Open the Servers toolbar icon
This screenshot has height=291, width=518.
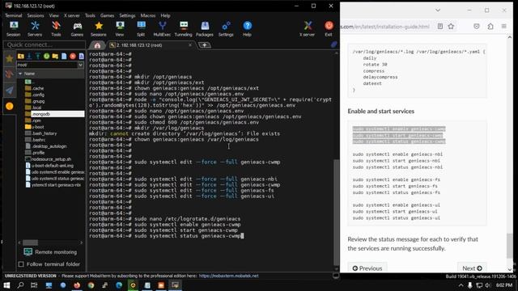(35, 29)
